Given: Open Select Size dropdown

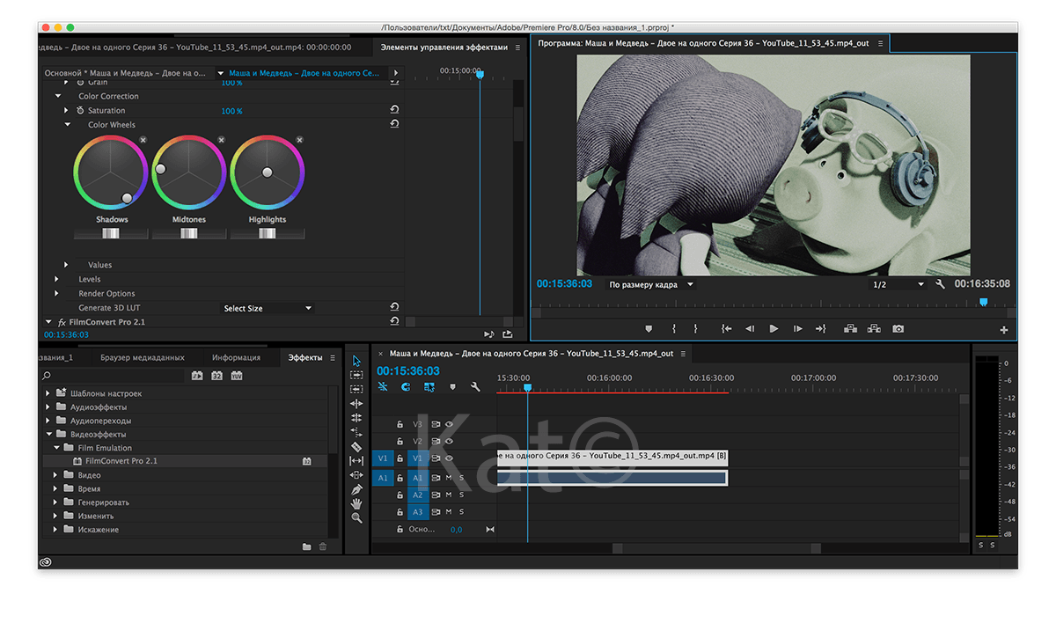Looking at the screenshot, I should (268, 308).
